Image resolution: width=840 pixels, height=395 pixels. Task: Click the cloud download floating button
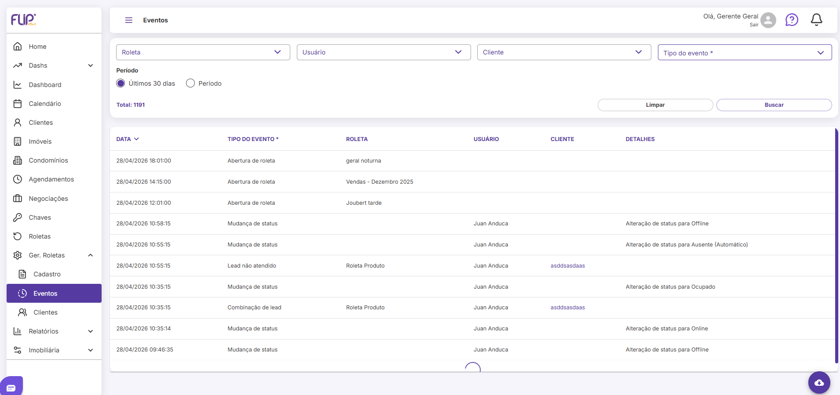coord(819,383)
